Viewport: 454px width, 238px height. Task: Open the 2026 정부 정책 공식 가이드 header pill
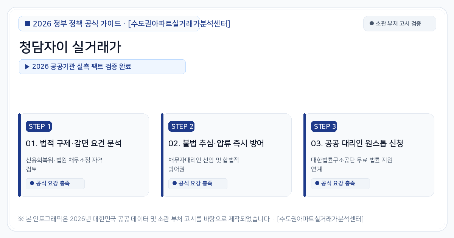tap(109, 23)
